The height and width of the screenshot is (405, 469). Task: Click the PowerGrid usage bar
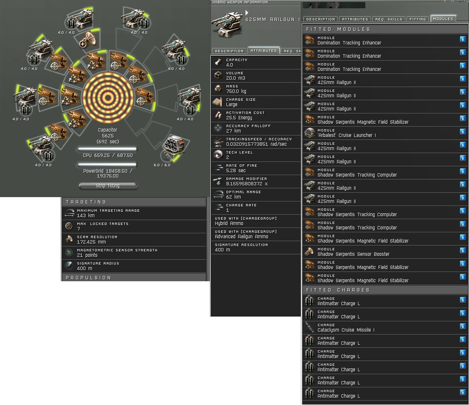pos(107,164)
